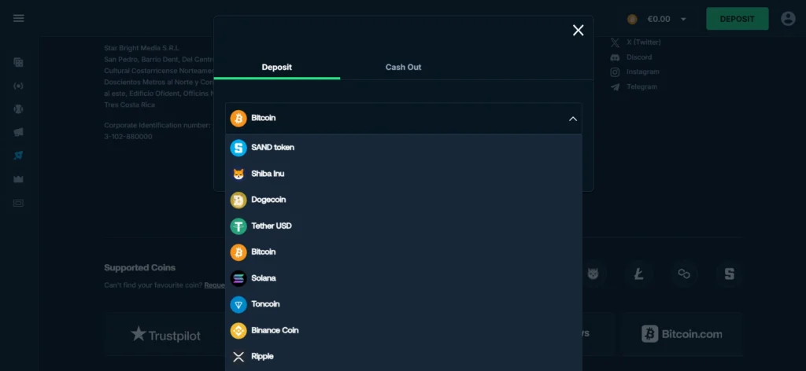This screenshot has width=806, height=371.
Task: Click the Request coin link
Action: (x=214, y=285)
